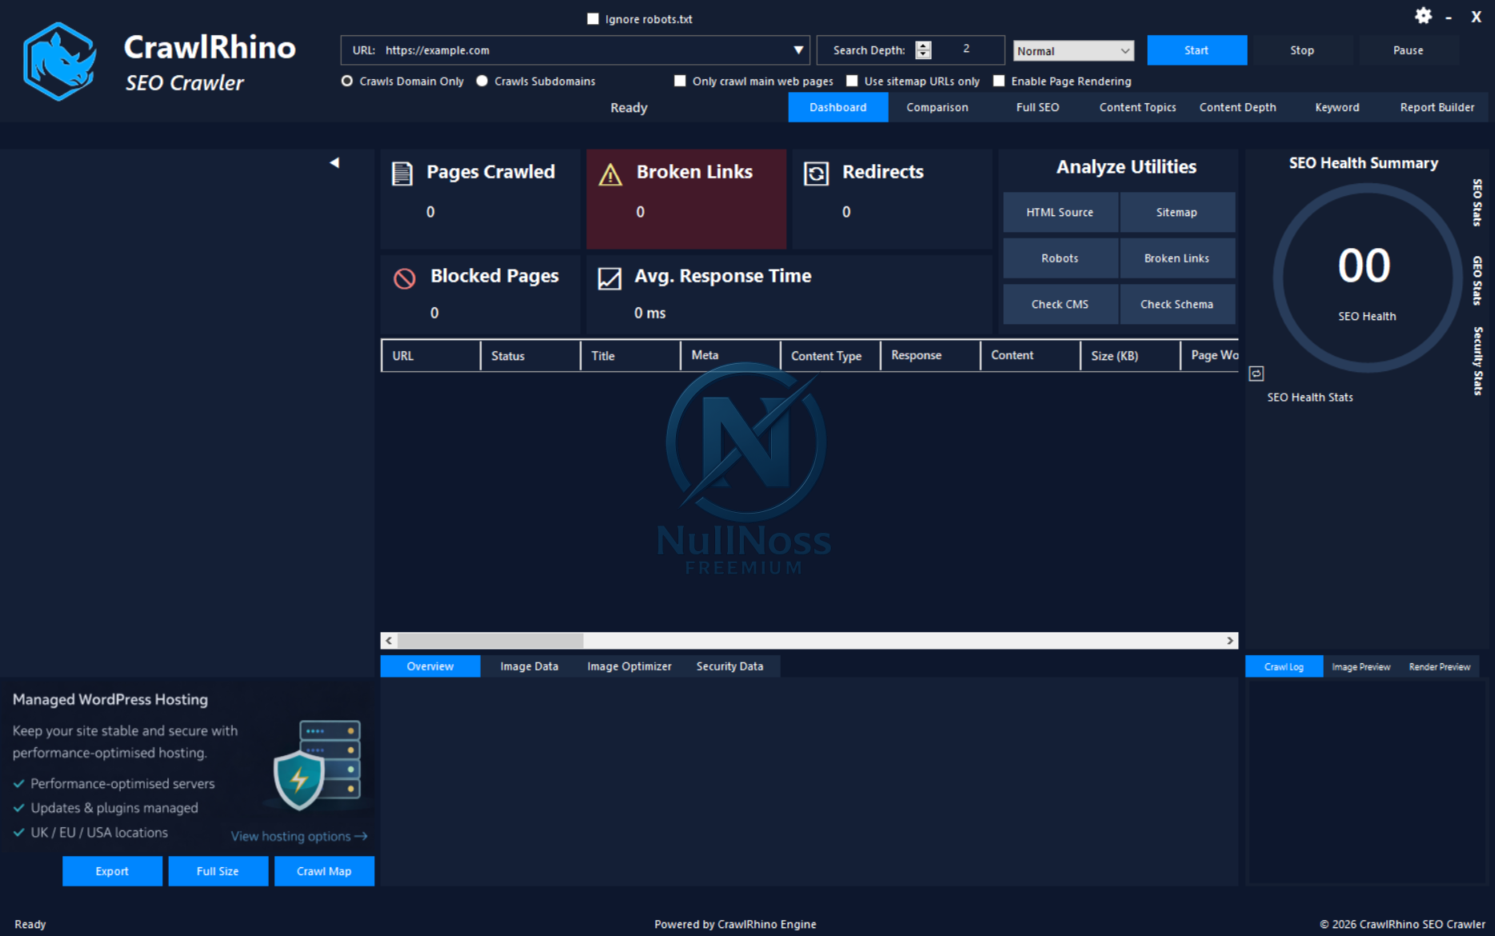Open the Image Optimizer tab

pos(629,666)
